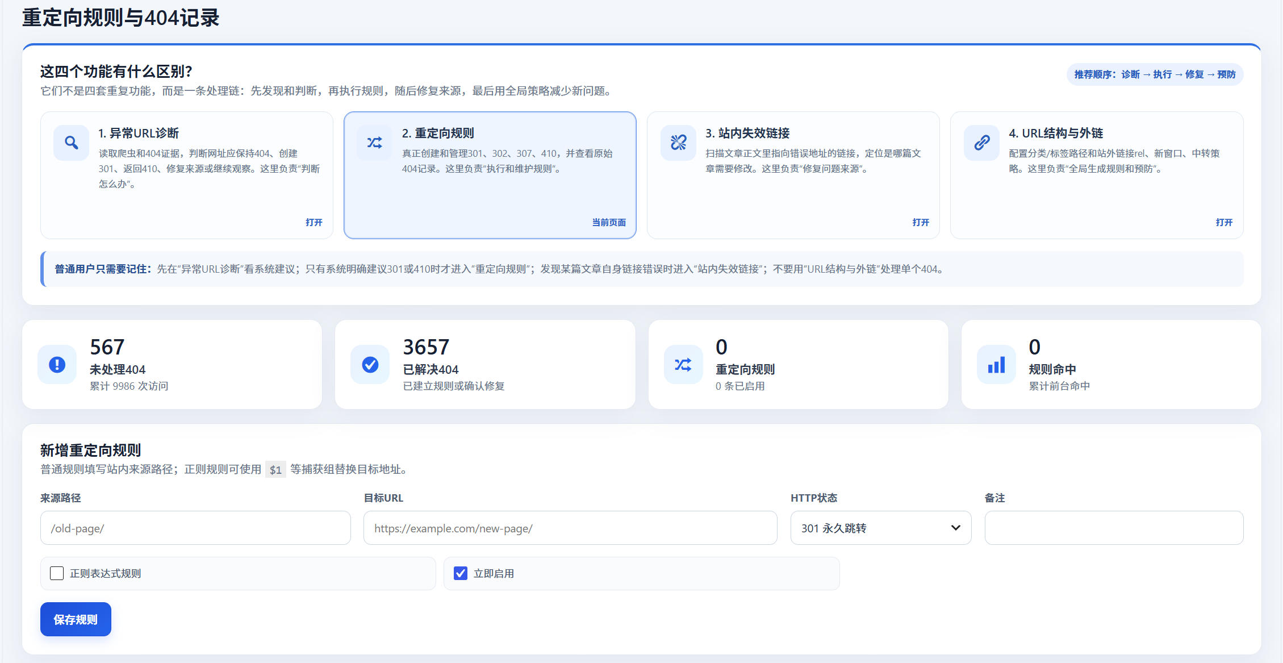This screenshot has height=663, width=1283.
Task: Enable the 正则表达式规则 checkbox
Action: pos(57,573)
